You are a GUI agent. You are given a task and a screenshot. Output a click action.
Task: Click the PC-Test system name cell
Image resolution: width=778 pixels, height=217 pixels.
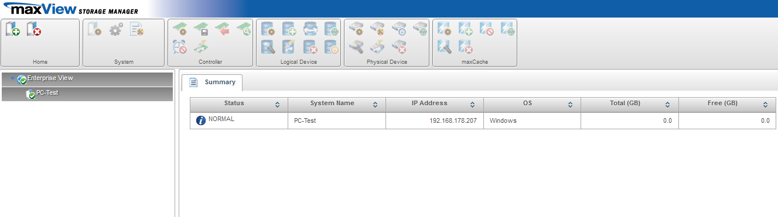pyautogui.click(x=337, y=120)
